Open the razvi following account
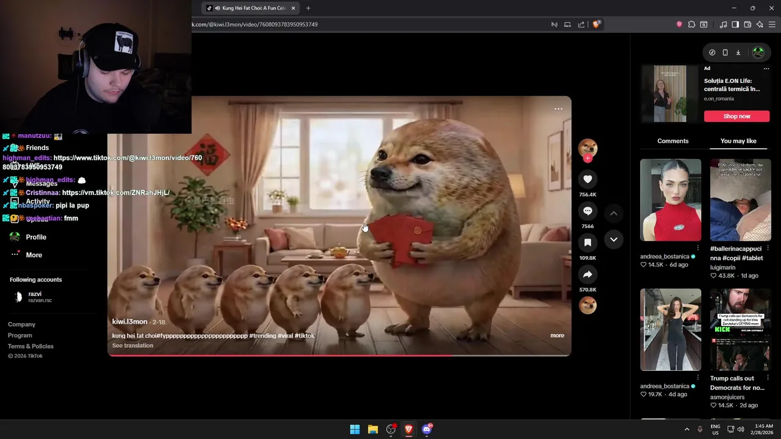Image resolution: width=781 pixels, height=439 pixels. point(34,297)
